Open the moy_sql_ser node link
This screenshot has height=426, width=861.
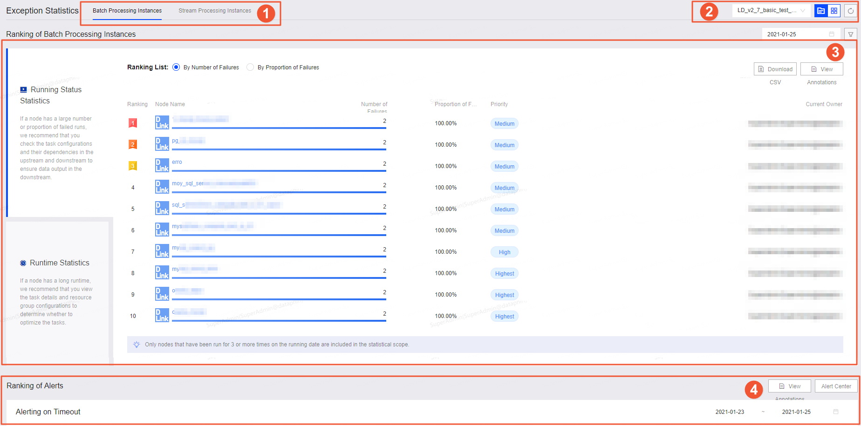[x=214, y=183]
